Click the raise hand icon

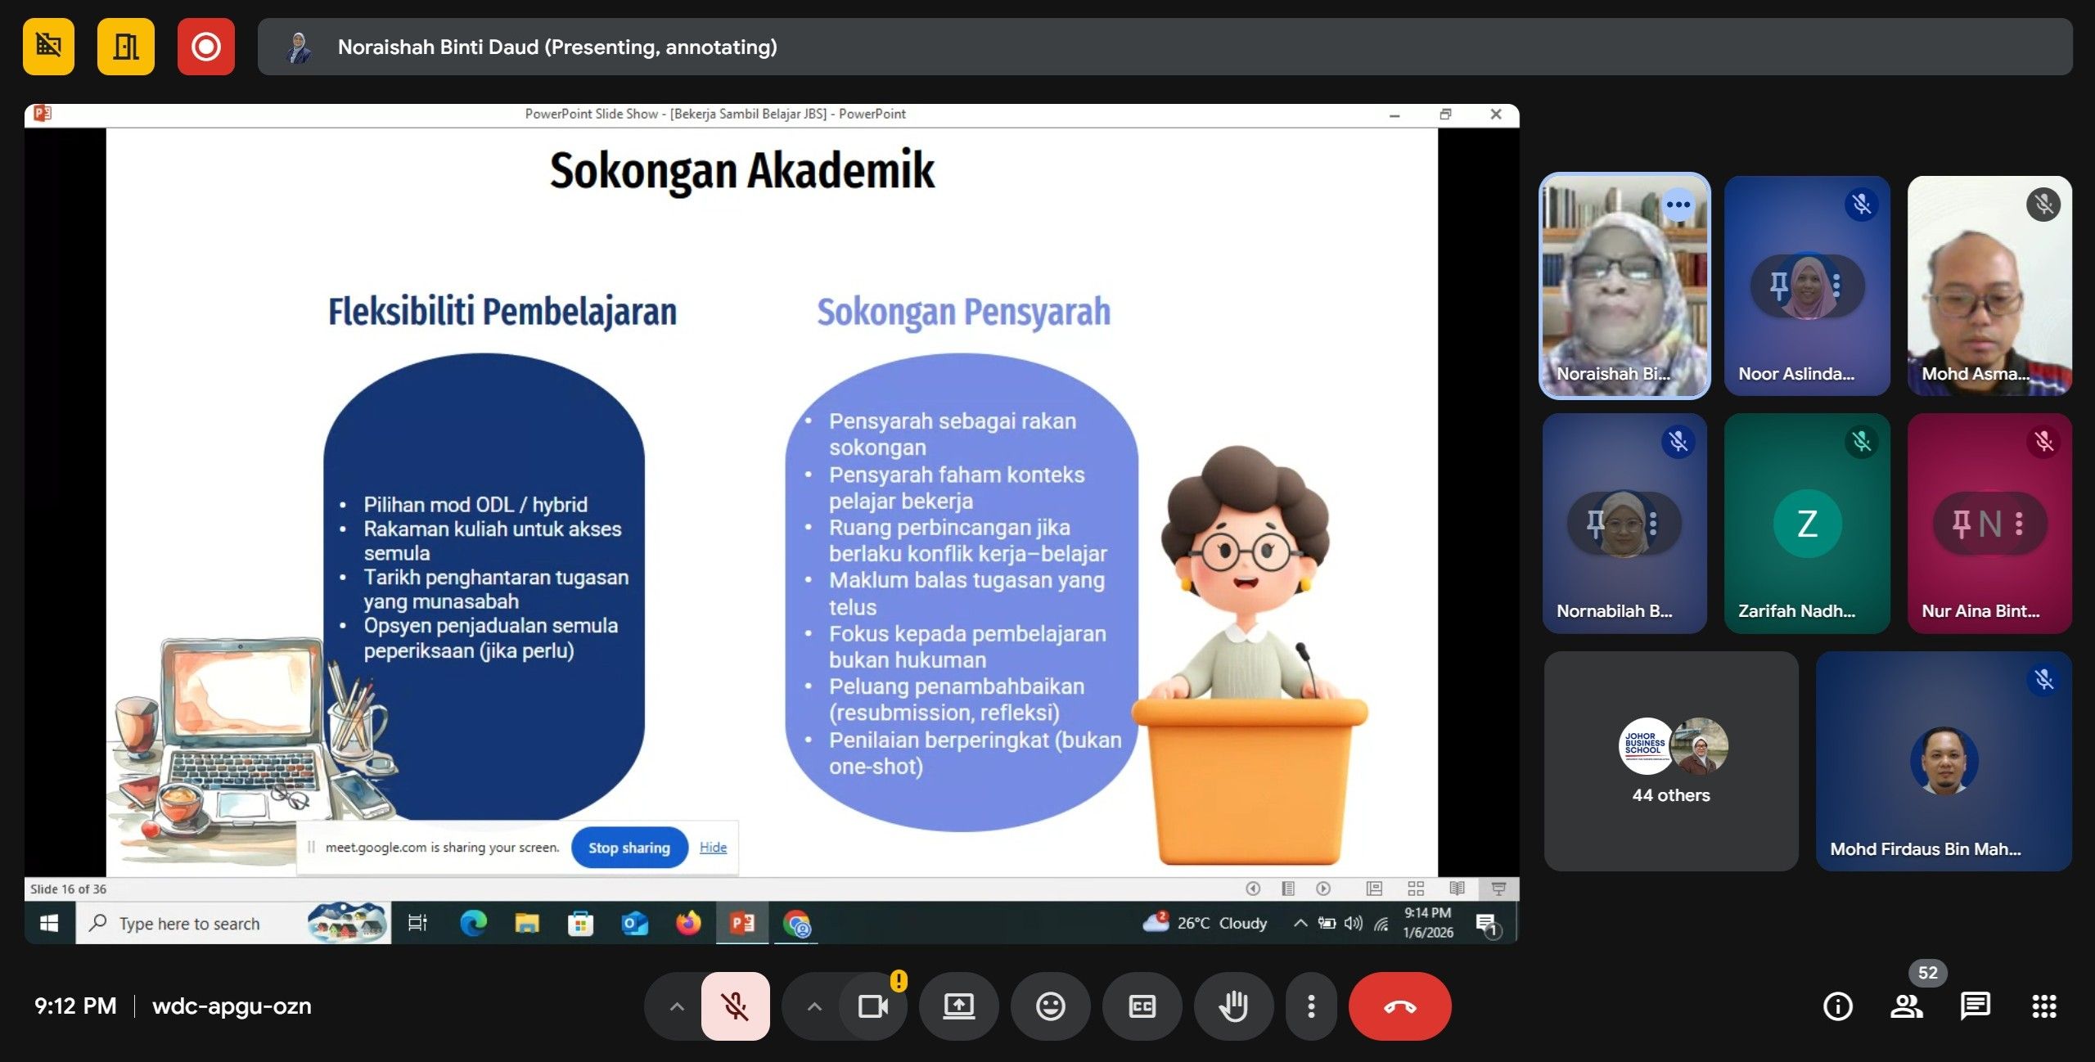[x=1233, y=1006]
